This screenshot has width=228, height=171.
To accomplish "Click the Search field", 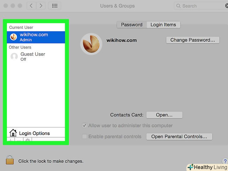I will pyautogui.click(x=201, y=6).
